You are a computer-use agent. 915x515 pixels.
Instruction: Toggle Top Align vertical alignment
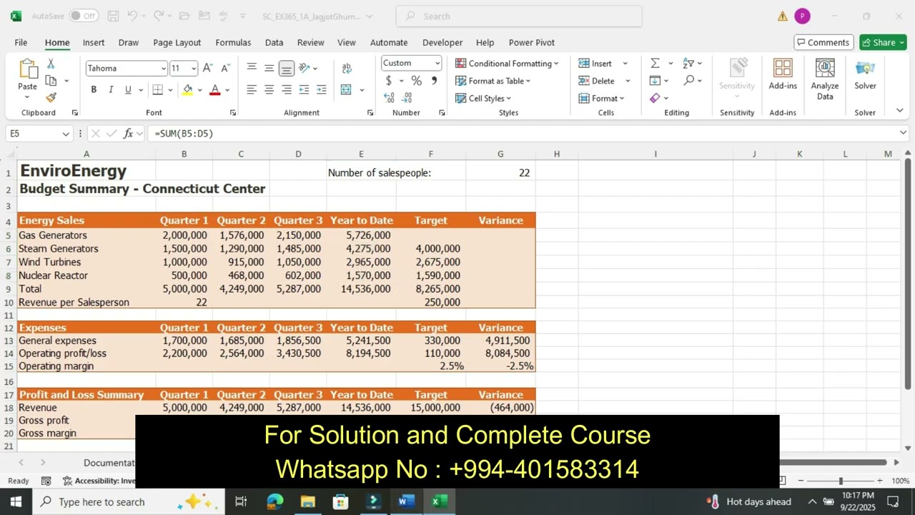point(252,68)
